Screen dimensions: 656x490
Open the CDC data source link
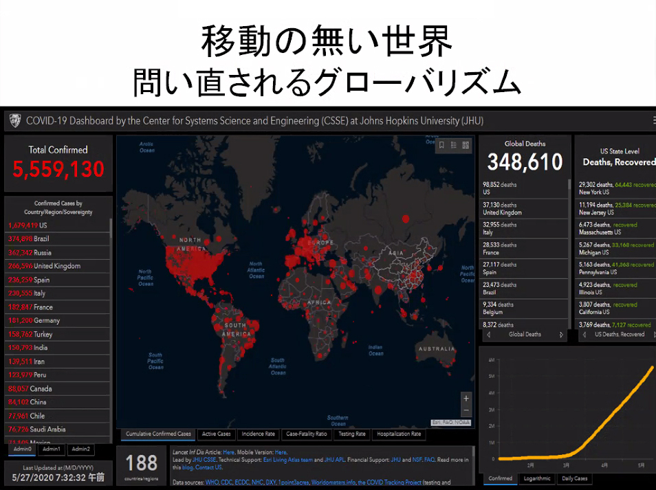(x=226, y=482)
